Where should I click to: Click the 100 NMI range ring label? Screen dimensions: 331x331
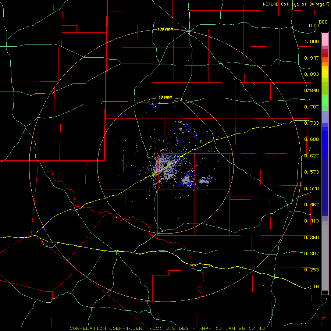[x=165, y=29]
